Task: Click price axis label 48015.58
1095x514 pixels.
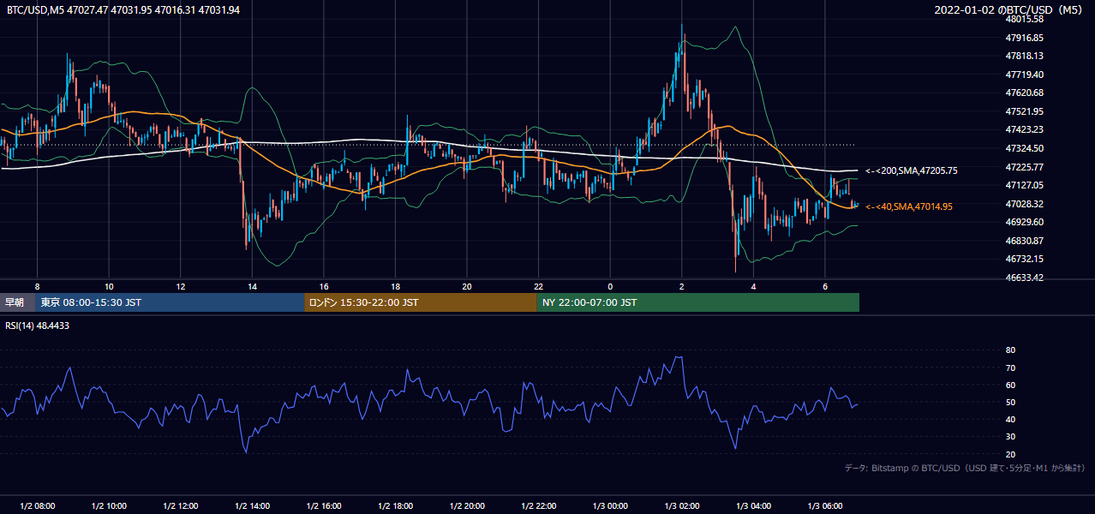Action: (1025, 19)
